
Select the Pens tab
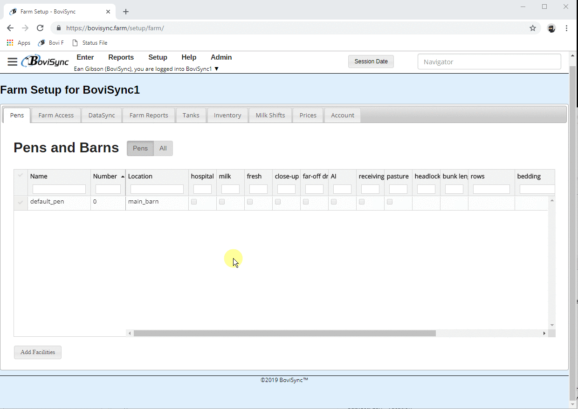[x=17, y=115]
